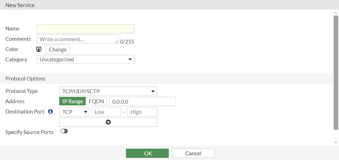
Task: Click the IP address field showing 0.0.0.0
Action: pyautogui.click(x=142, y=101)
